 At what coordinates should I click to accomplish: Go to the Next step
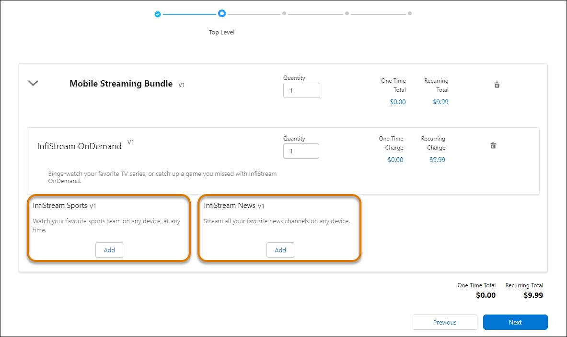click(x=515, y=322)
